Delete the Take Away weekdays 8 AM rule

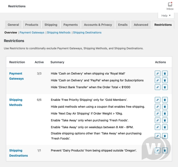point(165,127)
